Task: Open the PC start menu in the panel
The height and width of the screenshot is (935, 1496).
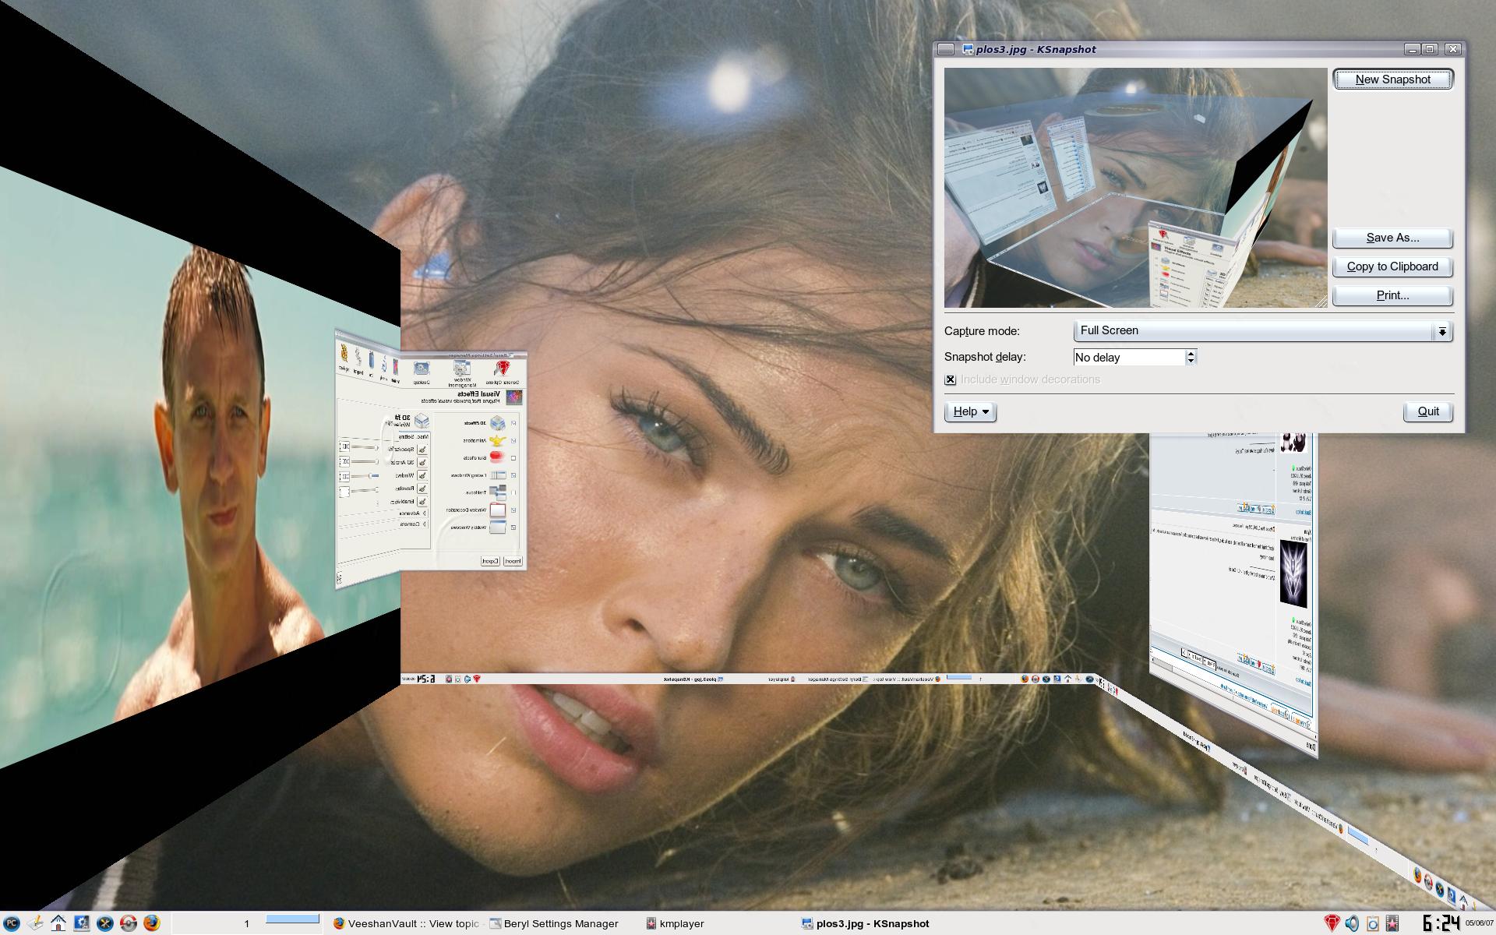Action: pyautogui.click(x=12, y=923)
